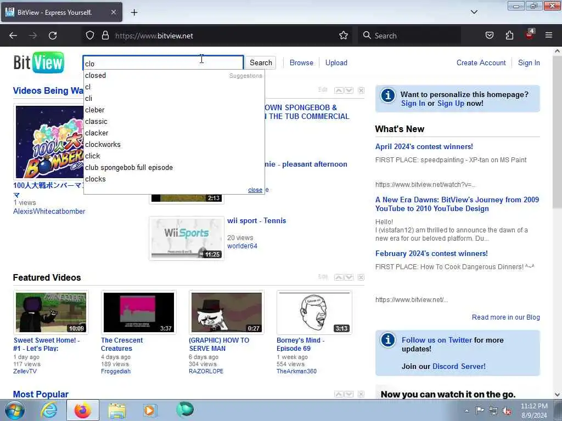The width and height of the screenshot is (562, 421).
Task: Close the Featured Videos section
Action: click(x=361, y=277)
